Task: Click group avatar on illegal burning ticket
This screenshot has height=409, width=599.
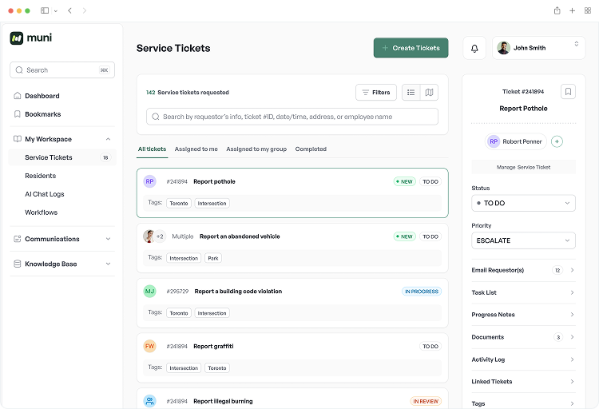Action: [x=149, y=401]
